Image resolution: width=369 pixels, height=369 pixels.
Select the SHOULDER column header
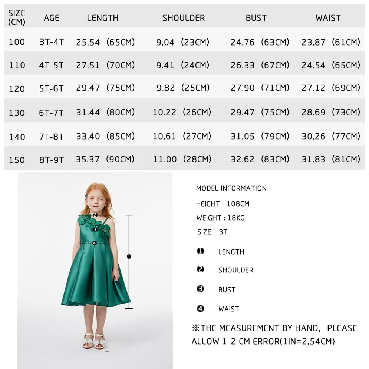184,18
